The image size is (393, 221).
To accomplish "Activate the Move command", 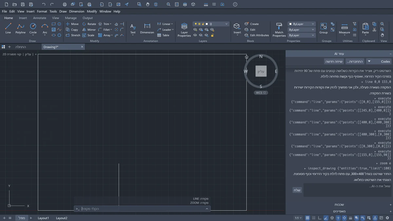I will pyautogui.click(x=72, y=24).
